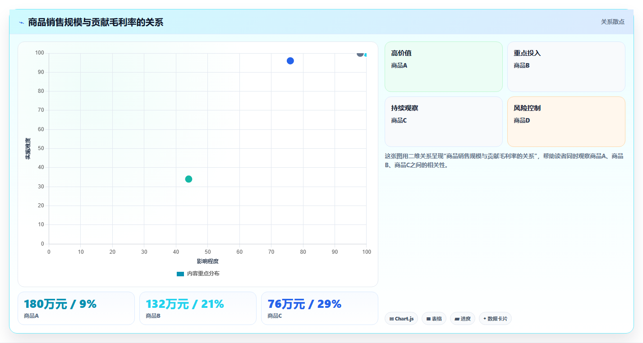Click the blue scatter point near 76
This screenshot has width=643, height=343.
click(x=290, y=61)
